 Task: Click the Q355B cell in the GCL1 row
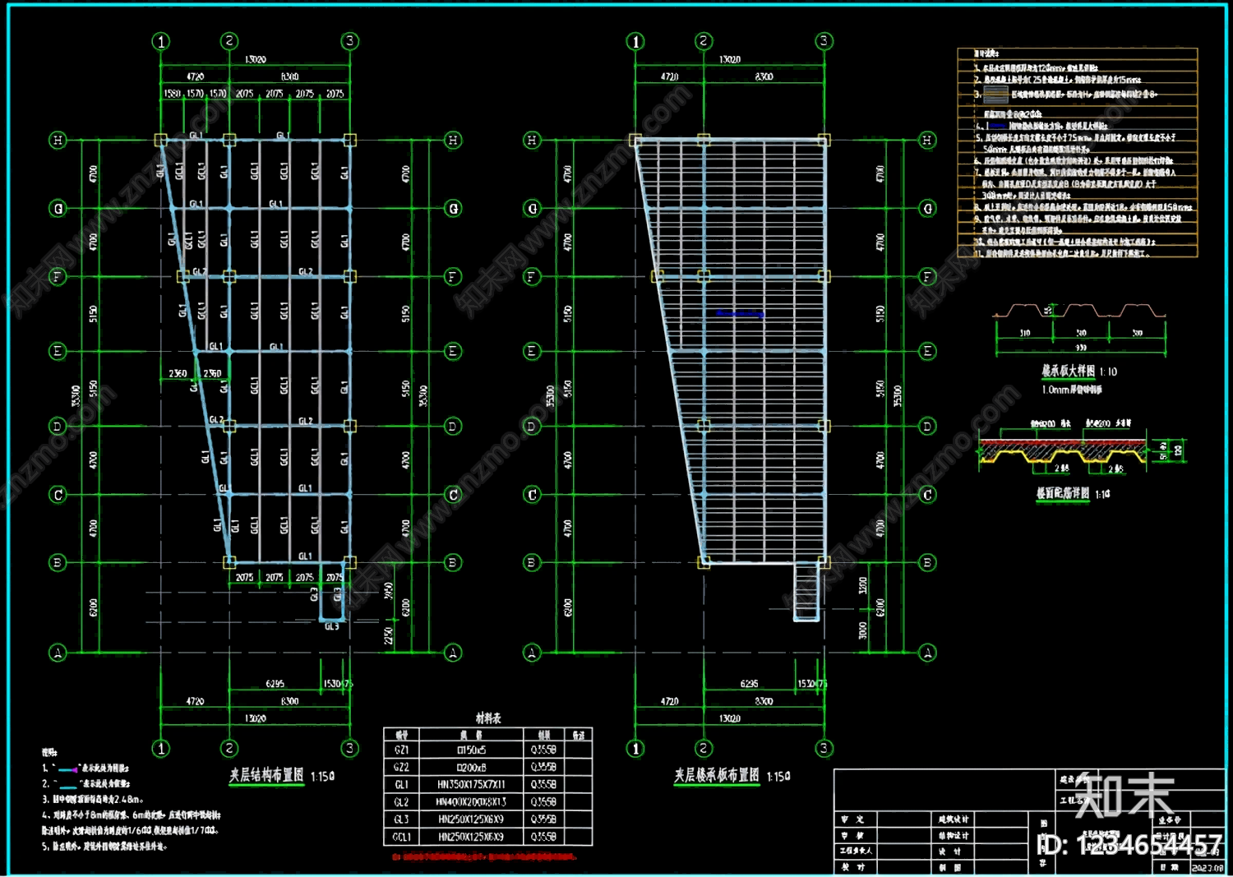(x=543, y=837)
